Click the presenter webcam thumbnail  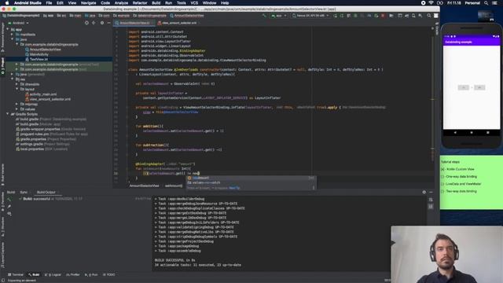tap(446, 255)
